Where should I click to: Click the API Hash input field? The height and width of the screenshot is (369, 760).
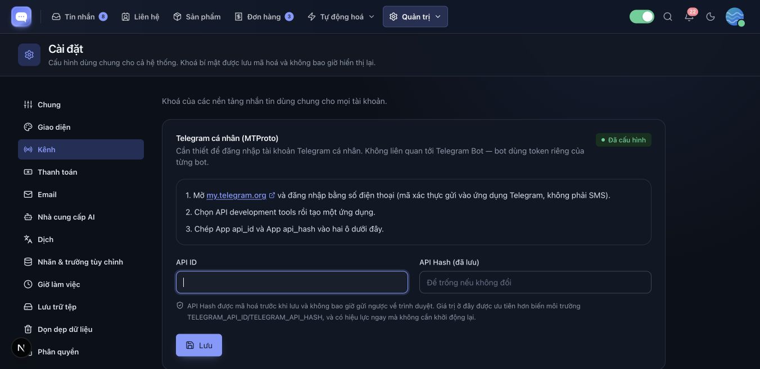pyautogui.click(x=535, y=283)
